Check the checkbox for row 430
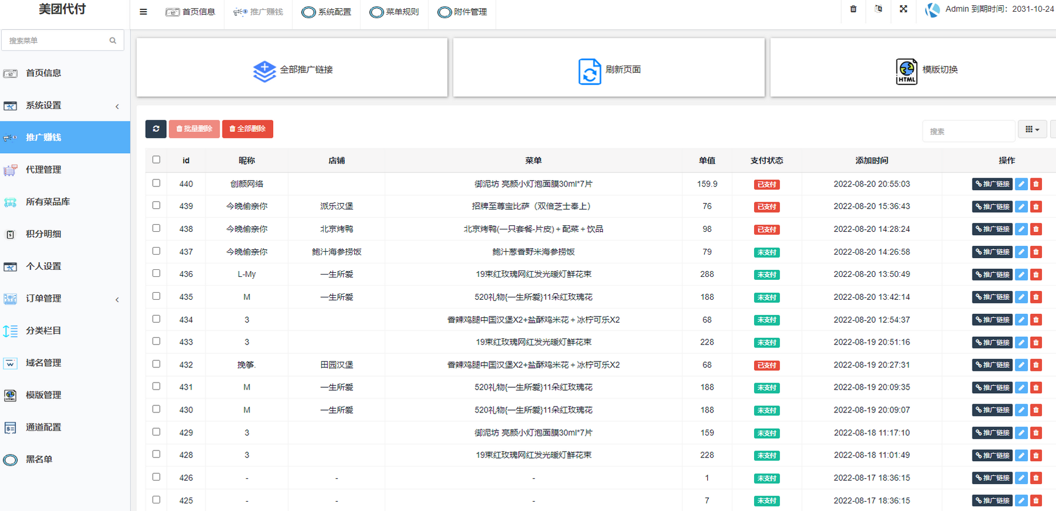Image resolution: width=1056 pixels, height=511 pixels. [156, 409]
